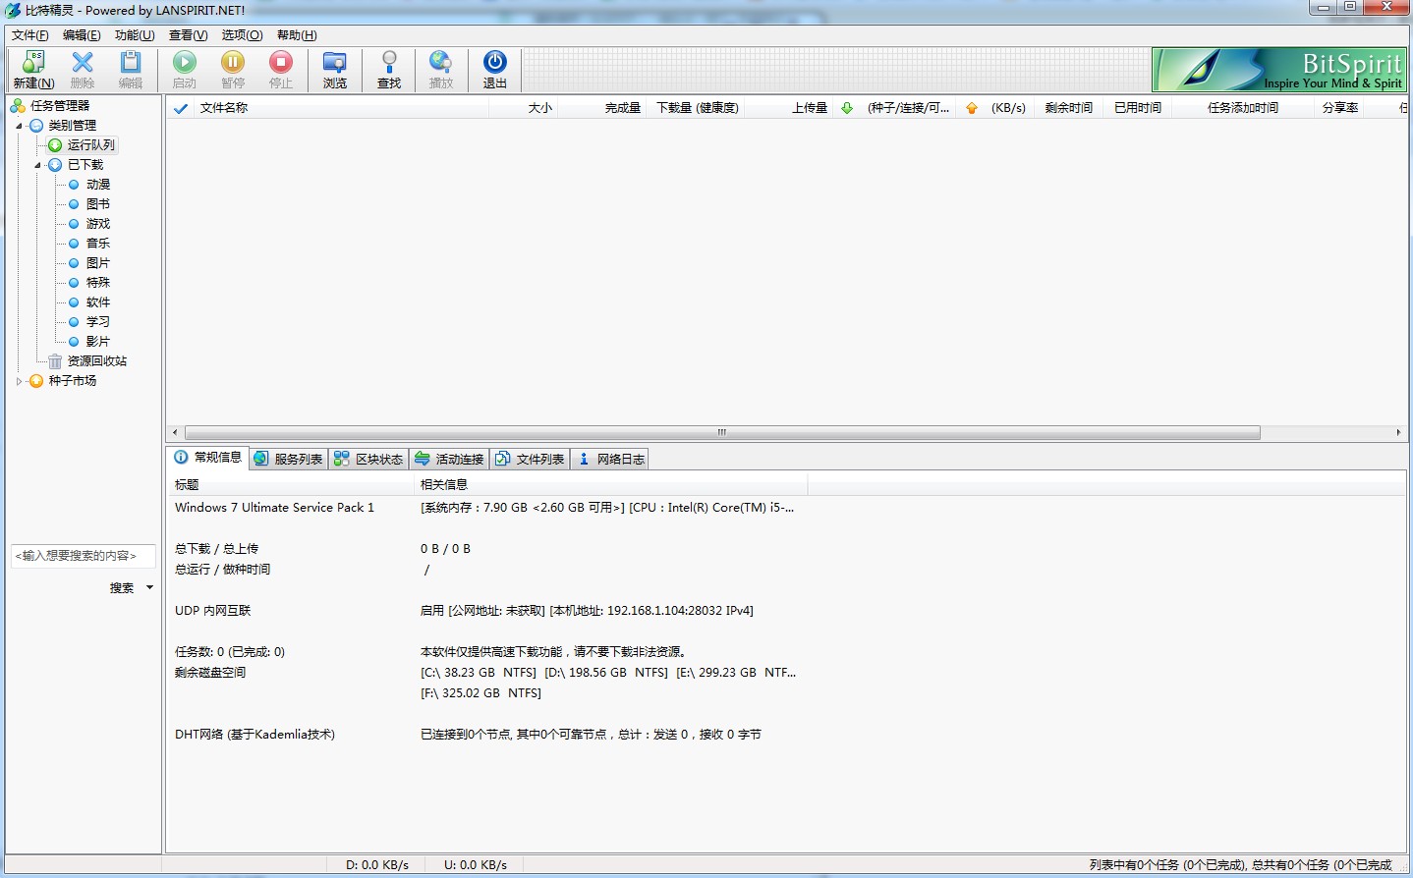Click the search content input field
1413x878 pixels.
click(83, 556)
